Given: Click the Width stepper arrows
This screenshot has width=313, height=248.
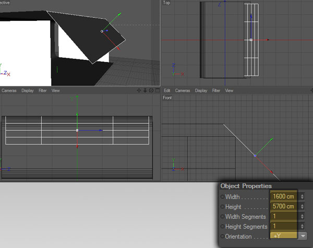Looking at the screenshot, I should 302,196.
